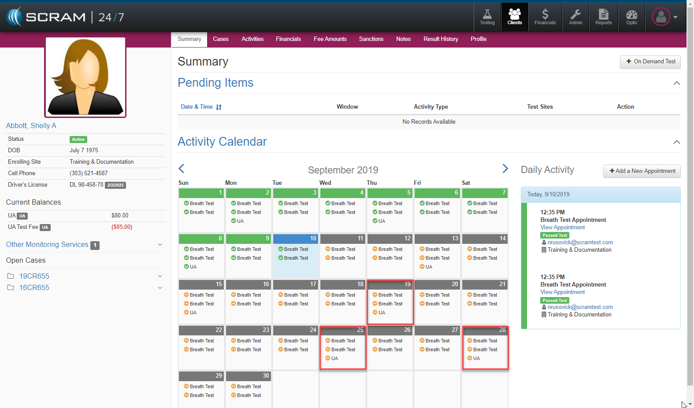
Task: Open the user account dropdown menu
Action: click(665, 17)
